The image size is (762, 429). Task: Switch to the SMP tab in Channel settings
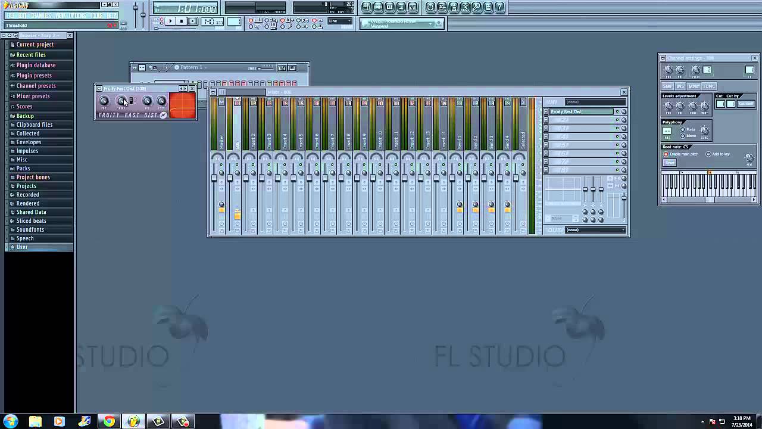coord(667,86)
